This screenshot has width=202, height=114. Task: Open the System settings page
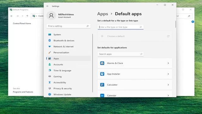coord(68,35)
